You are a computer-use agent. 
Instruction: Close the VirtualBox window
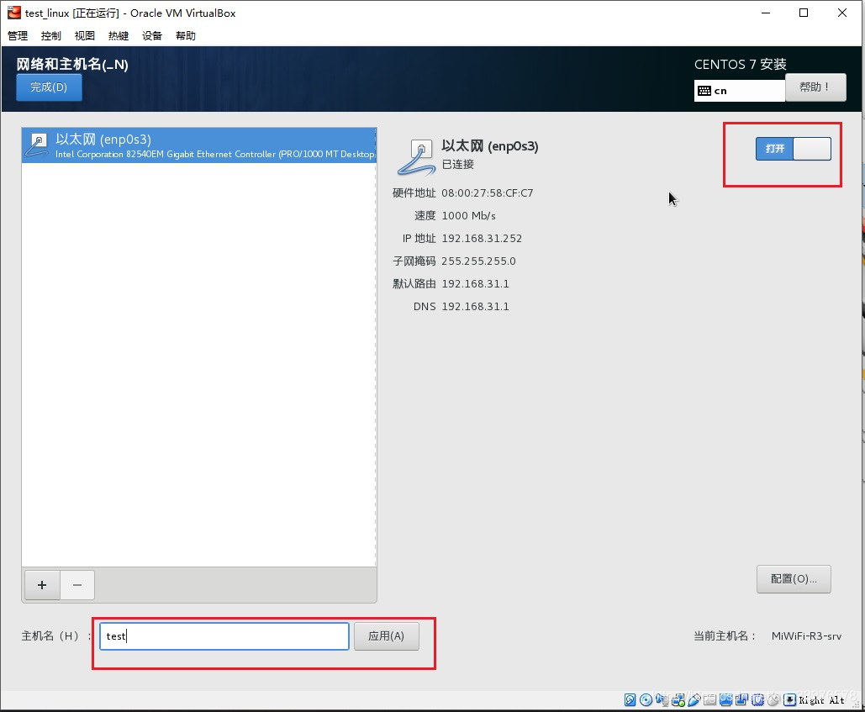[x=841, y=13]
